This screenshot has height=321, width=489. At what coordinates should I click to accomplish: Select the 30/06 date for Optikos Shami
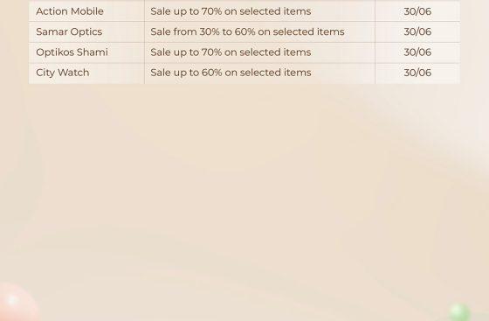point(417,52)
